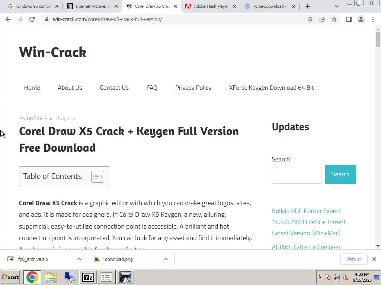The height and width of the screenshot is (285, 381).
Task: Open the file explorer taskbar icon
Action: 51,277
